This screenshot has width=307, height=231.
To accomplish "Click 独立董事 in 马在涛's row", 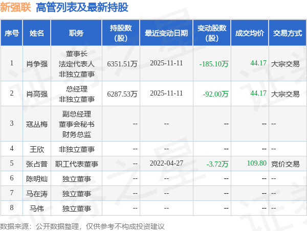I will click(x=77, y=194).
